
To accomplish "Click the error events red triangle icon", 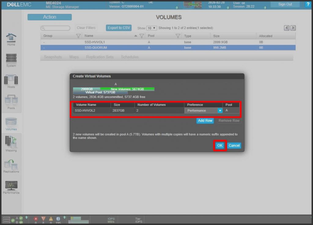I will 43,219.
